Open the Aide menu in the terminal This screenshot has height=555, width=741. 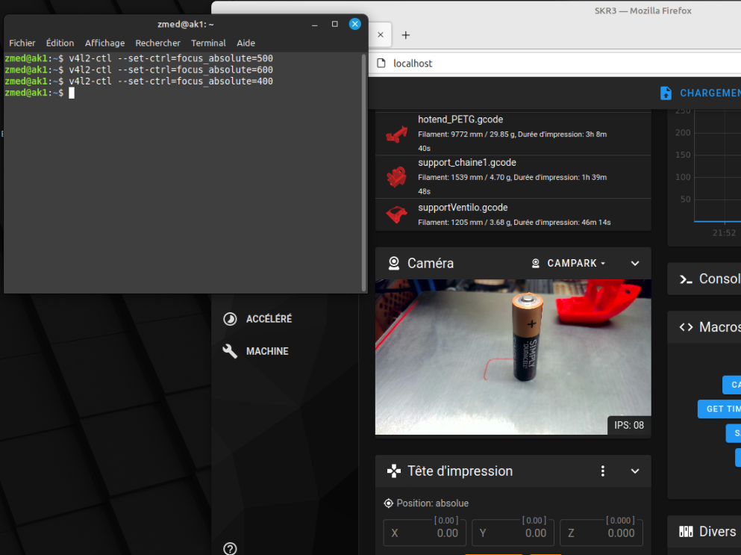[x=246, y=43]
